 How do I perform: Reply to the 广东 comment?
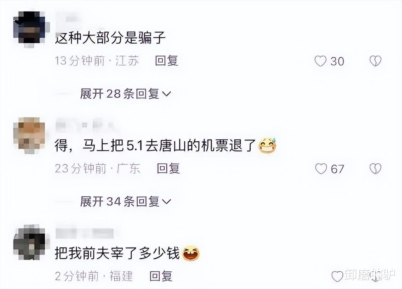pyautogui.click(x=168, y=169)
